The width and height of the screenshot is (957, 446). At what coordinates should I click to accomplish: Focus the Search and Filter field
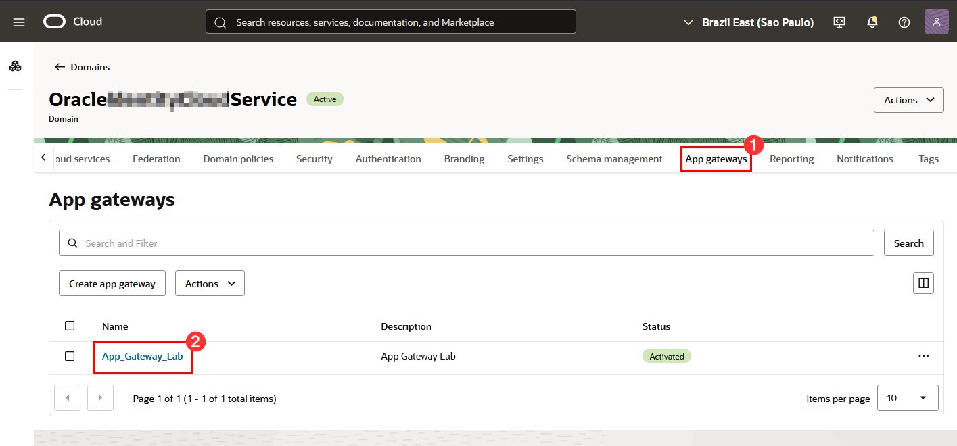coord(467,243)
